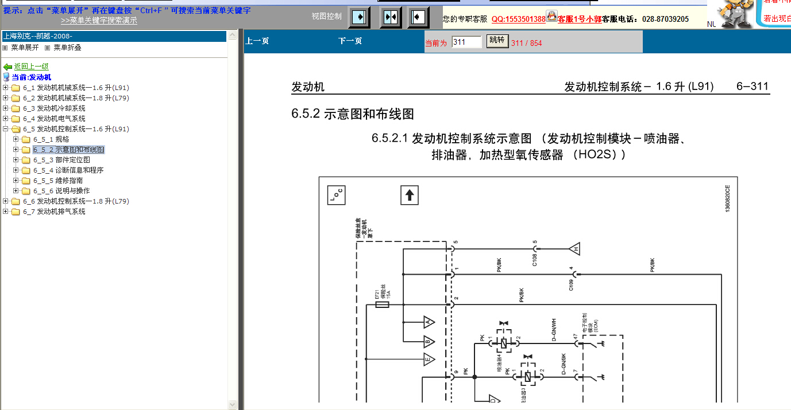
Task: Expand the 6_3 发动机冷却系统 node
Action: (6, 108)
